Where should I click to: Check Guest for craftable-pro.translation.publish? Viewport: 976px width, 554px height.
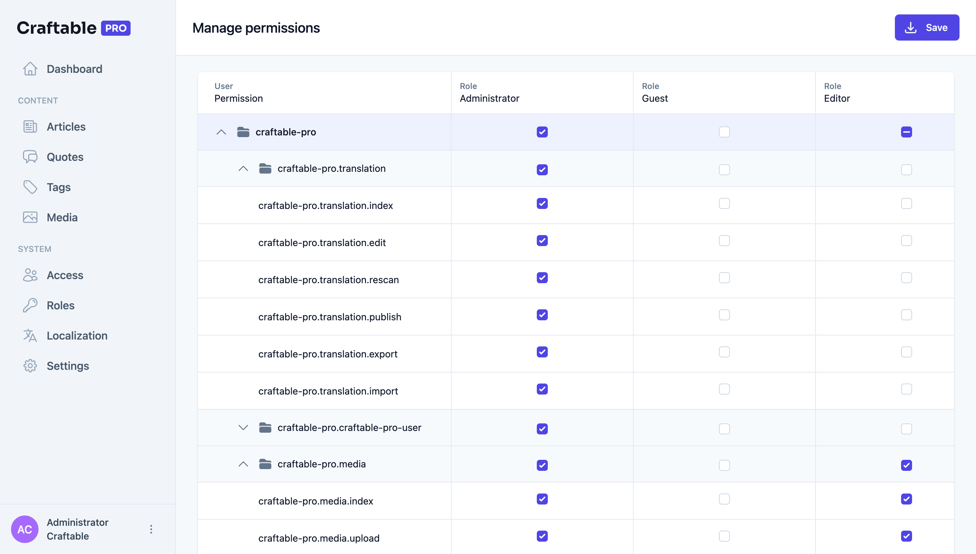[724, 315]
